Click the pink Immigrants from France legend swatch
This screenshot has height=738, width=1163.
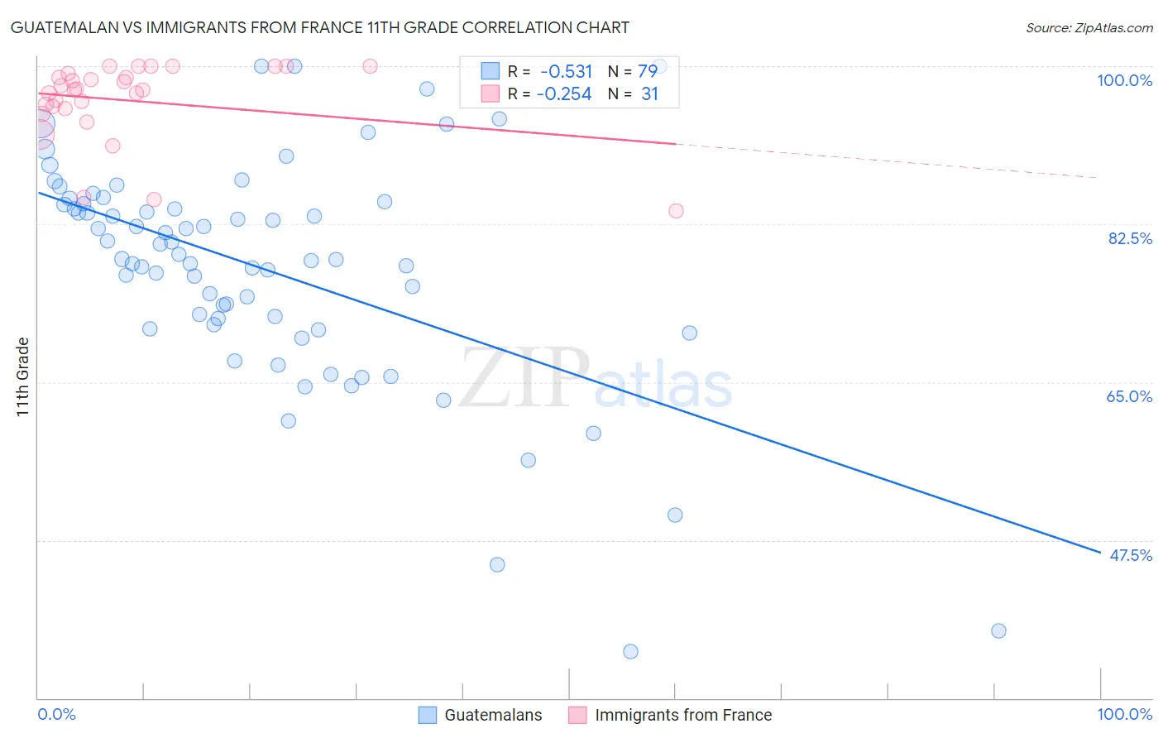577,715
